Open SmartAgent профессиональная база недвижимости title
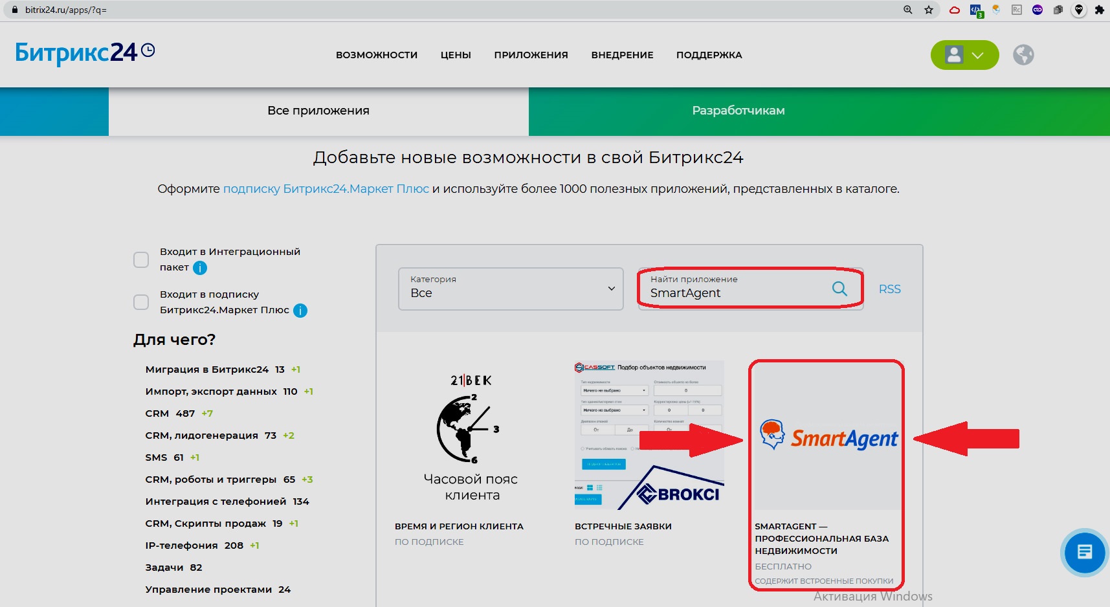The width and height of the screenshot is (1110, 607). coord(822,538)
